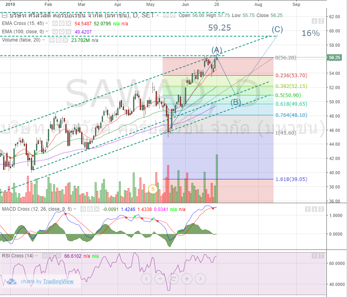
Task: Click Fibonacci level 1.618(39.05)
Action: (x=291, y=179)
